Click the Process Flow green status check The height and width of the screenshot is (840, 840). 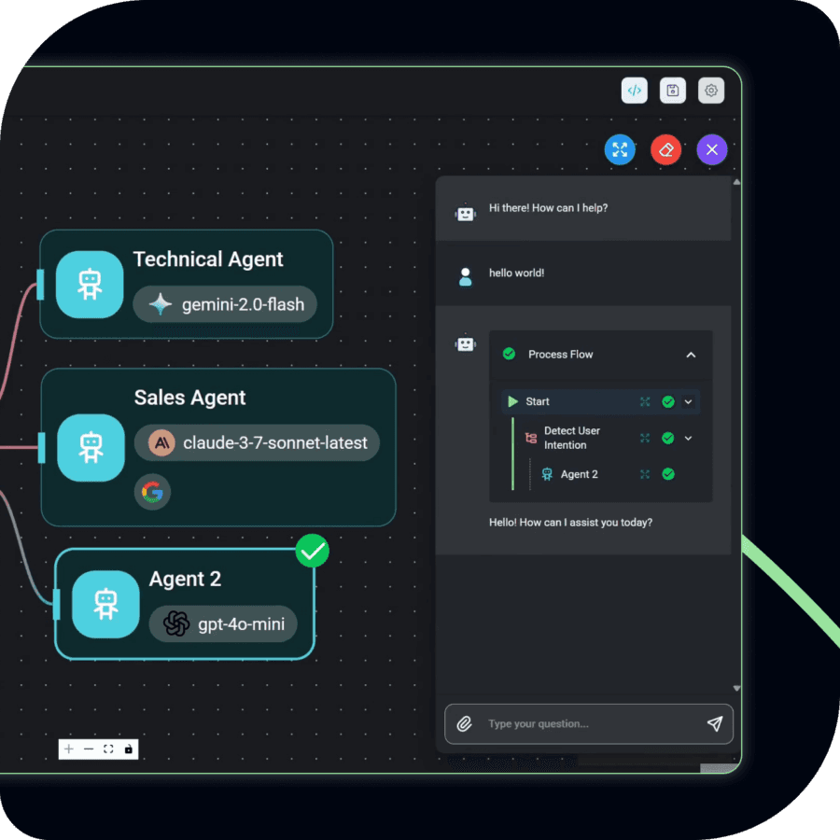[509, 354]
